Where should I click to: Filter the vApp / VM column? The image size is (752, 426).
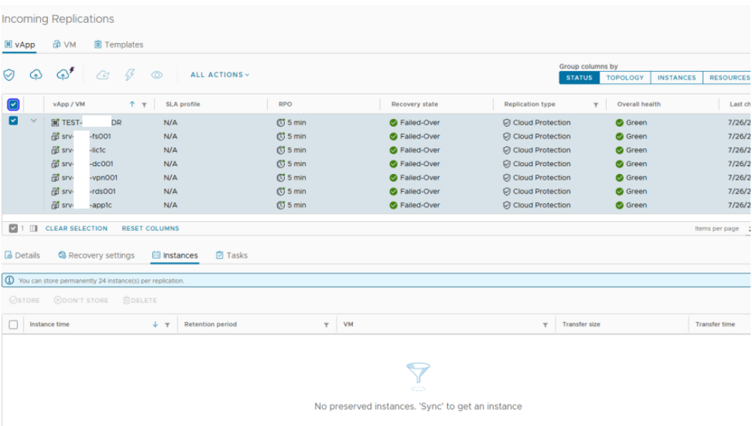145,105
